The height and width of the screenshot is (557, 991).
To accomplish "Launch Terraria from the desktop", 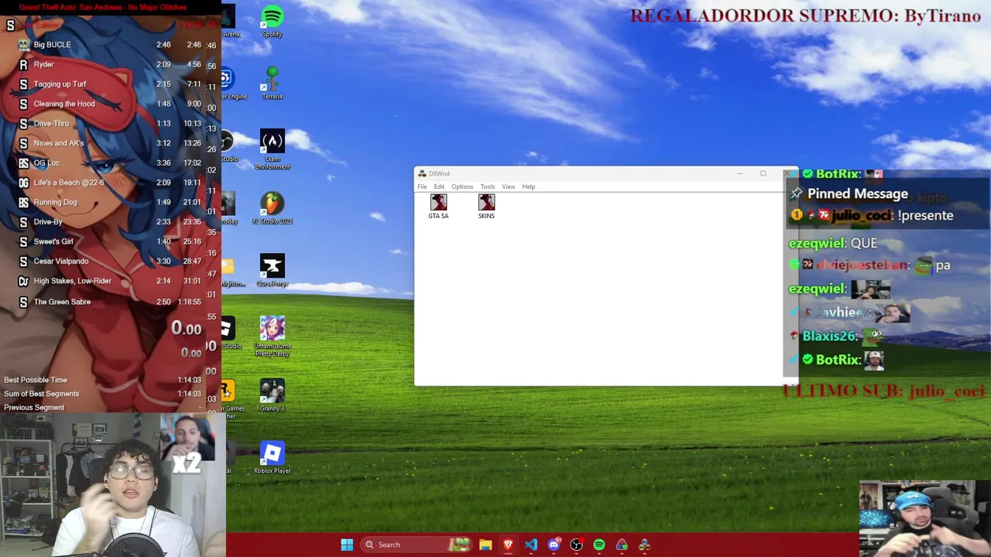I will point(272,84).
